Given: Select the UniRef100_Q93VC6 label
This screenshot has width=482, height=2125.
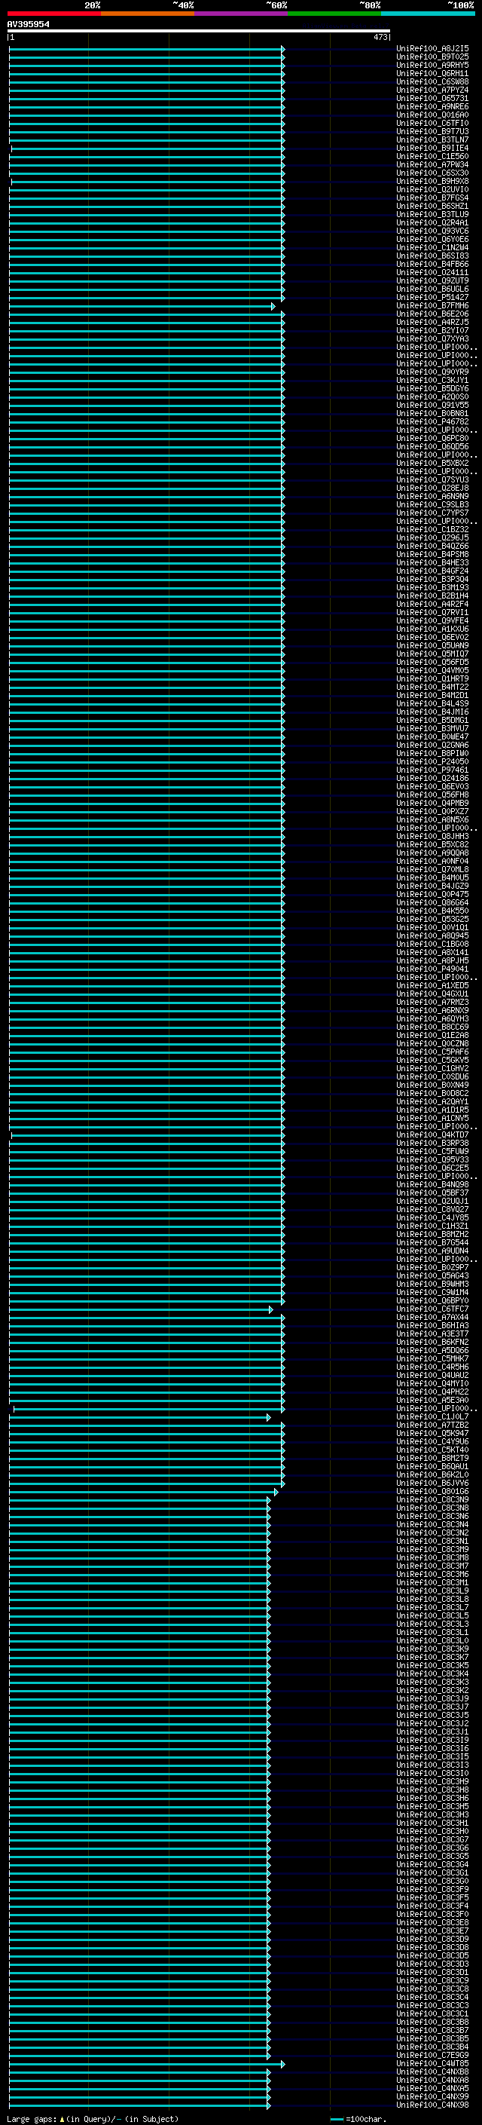Looking at the screenshot, I should click(x=432, y=231).
